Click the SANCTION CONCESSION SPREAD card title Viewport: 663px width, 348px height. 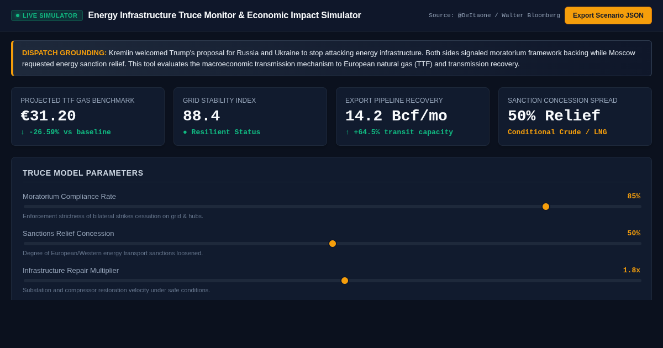[562, 101]
